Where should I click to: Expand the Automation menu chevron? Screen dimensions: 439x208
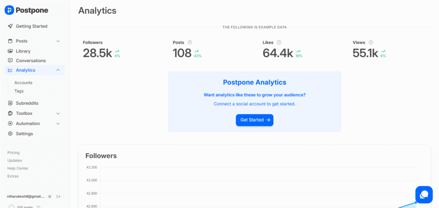[58, 124]
